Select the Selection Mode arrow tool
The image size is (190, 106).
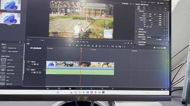click(x=66, y=45)
